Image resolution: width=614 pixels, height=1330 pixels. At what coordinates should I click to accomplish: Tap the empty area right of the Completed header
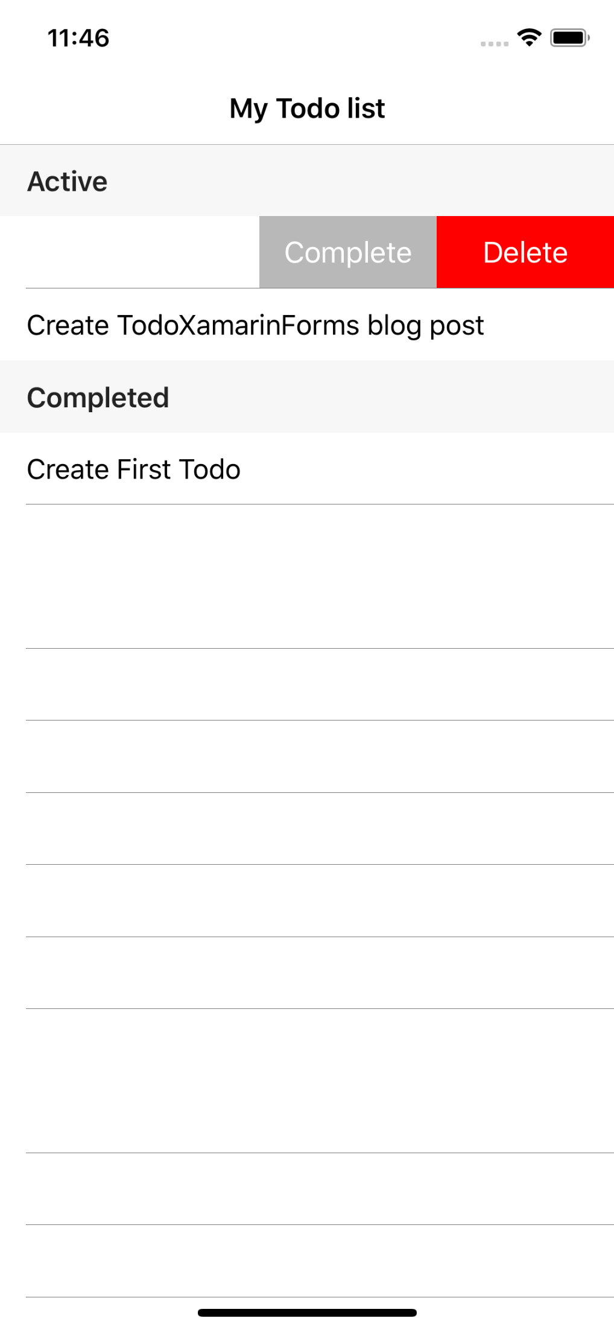pyautogui.click(x=392, y=396)
